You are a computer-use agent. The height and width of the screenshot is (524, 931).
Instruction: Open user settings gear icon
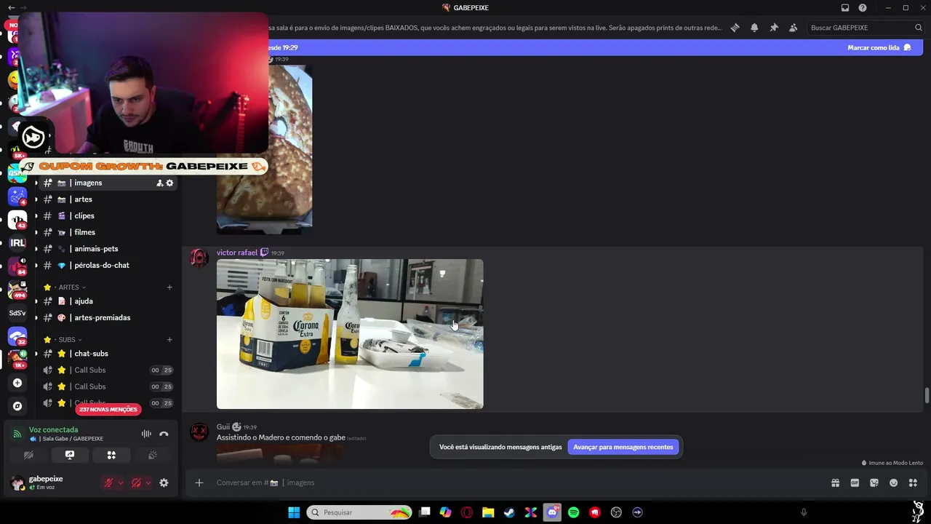point(164,483)
